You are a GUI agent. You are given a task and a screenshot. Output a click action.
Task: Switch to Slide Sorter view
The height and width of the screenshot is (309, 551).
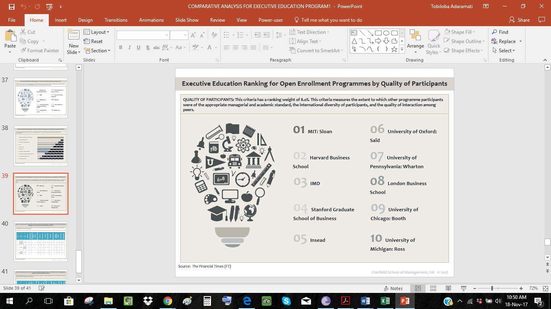click(x=433, y=288)
